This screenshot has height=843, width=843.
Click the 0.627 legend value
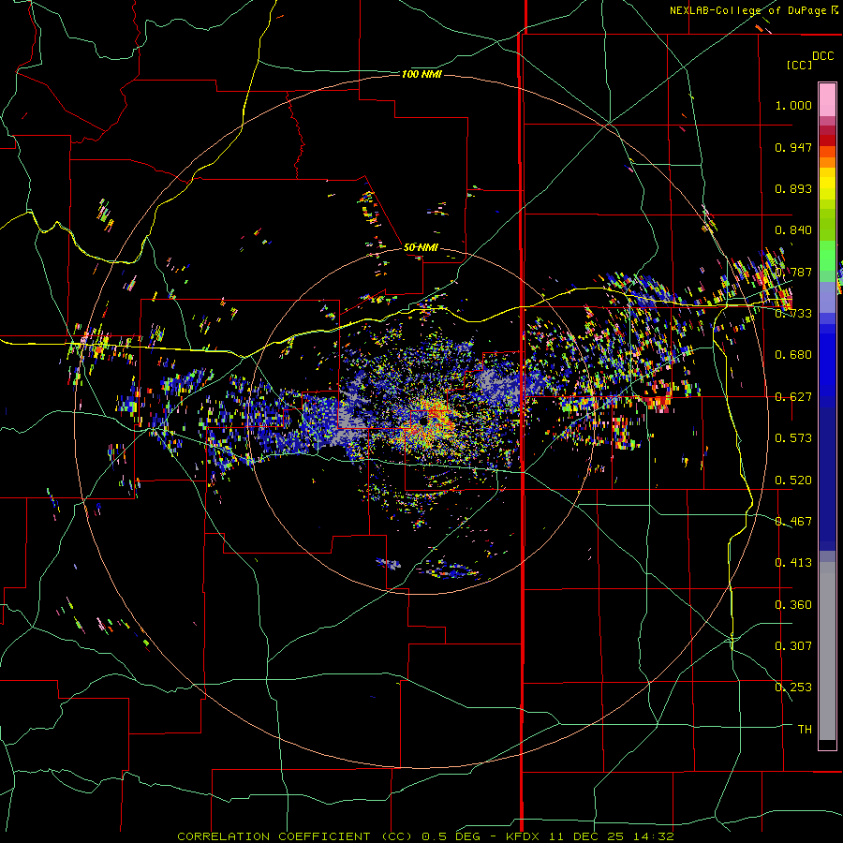point(793,397)
